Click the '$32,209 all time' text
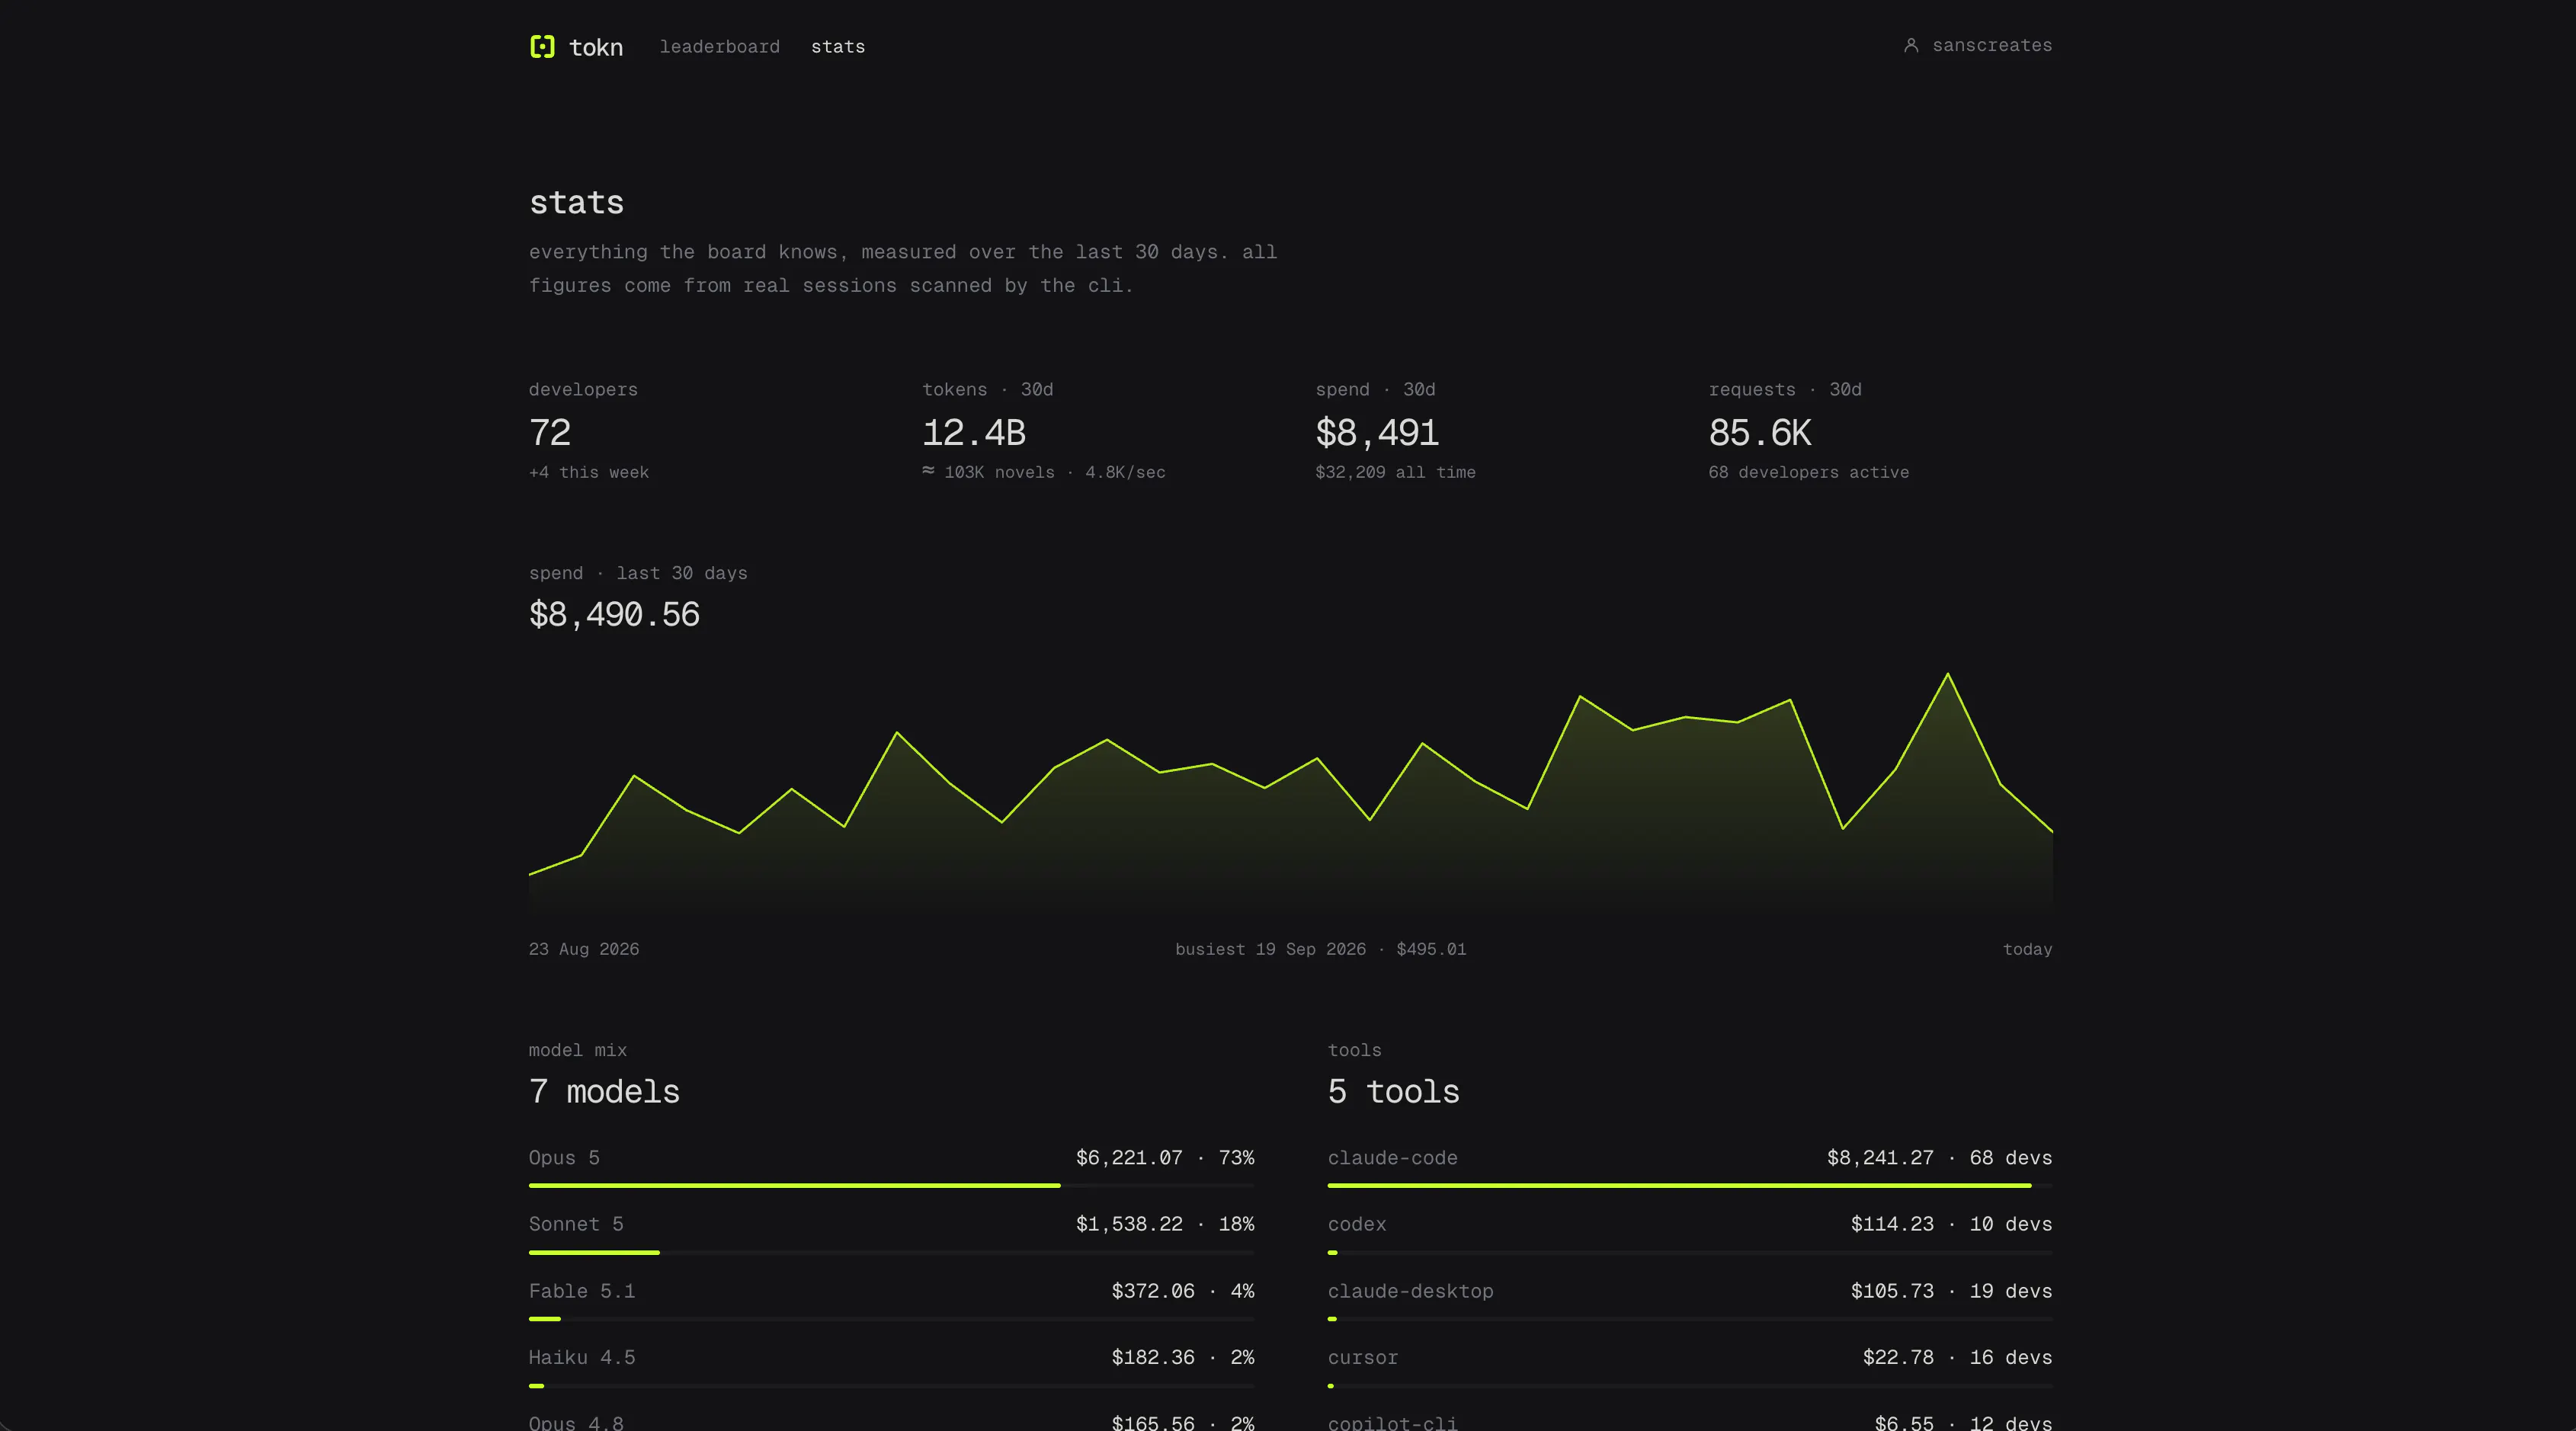2576x1431 pixels. [1395, 472]
